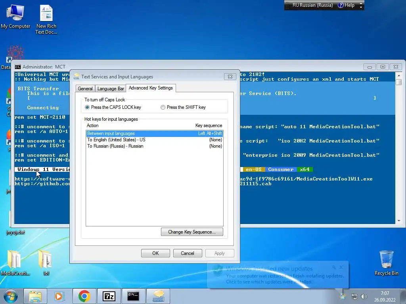This screenshot has height=304, width=406.
Task: Click the Windows installed new updates notification
Action: pos(278,275)
